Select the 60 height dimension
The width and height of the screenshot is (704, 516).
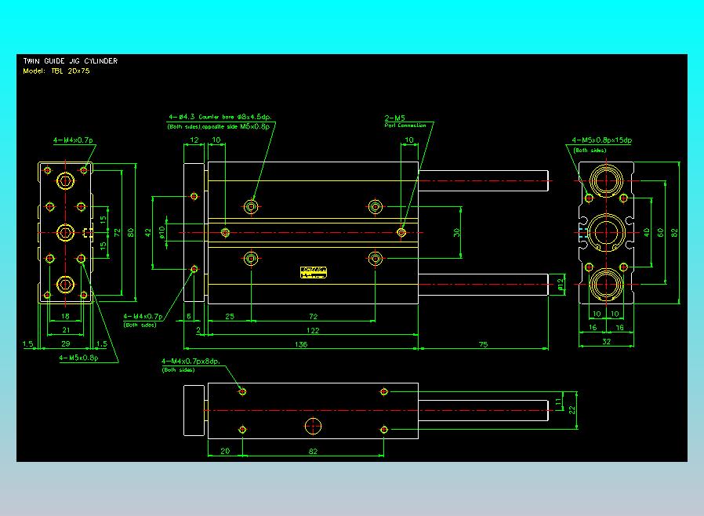tap(660, 233)
